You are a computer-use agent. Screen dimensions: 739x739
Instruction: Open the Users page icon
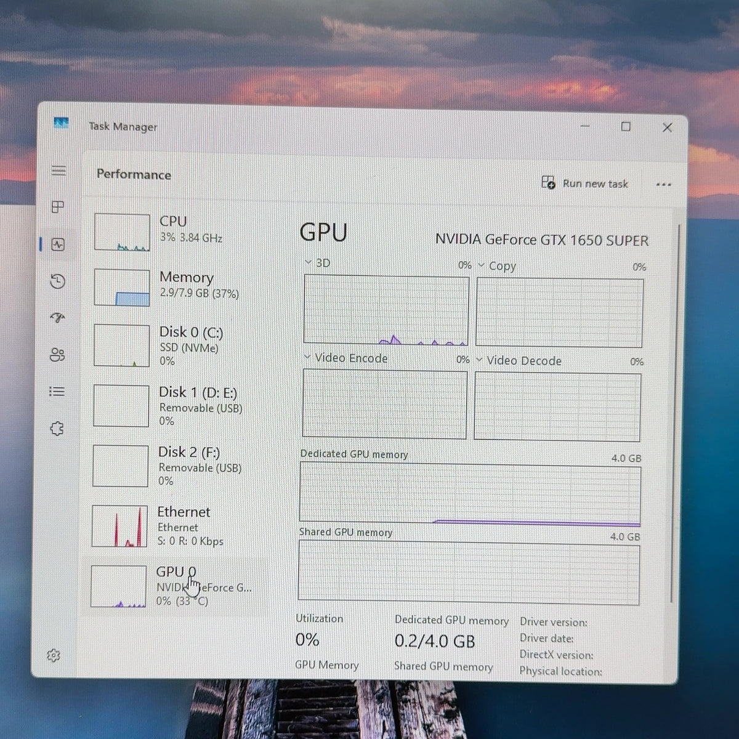[x=57, y=355]
